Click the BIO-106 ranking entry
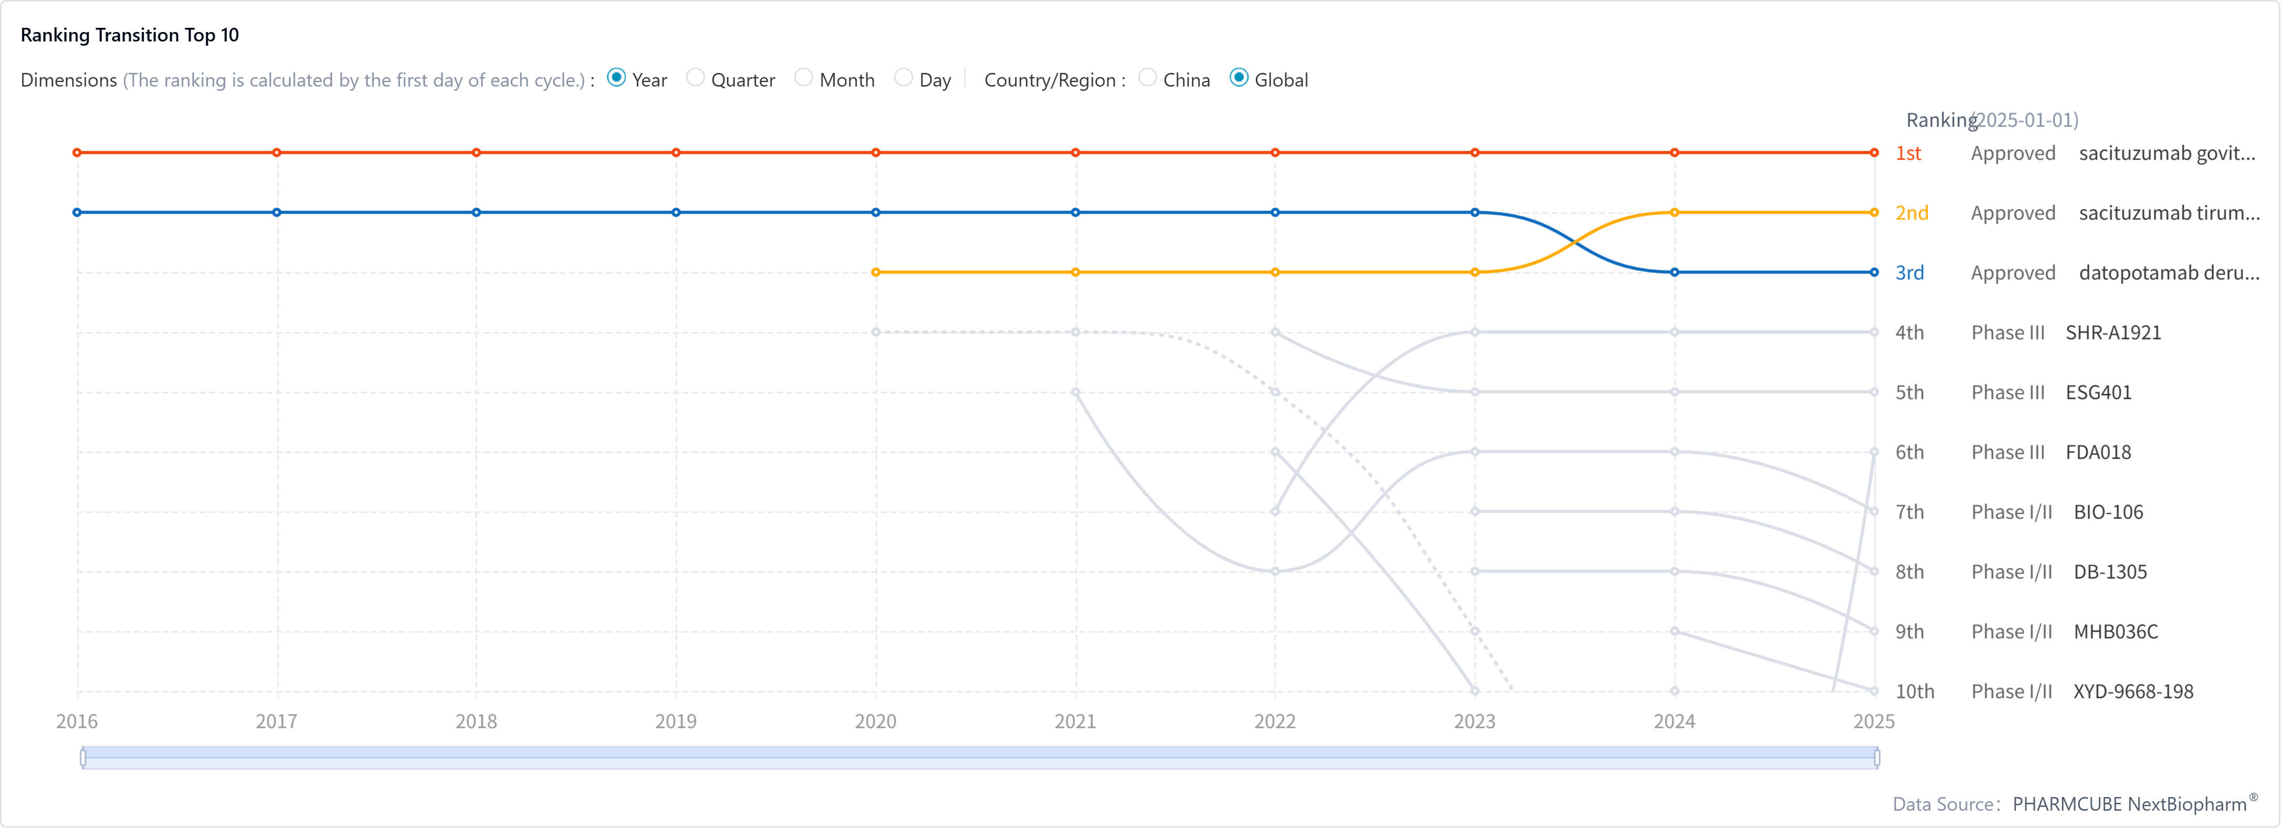This screenshot has width=2281, height=828. pyautogui.click(x=2107, y=512)
